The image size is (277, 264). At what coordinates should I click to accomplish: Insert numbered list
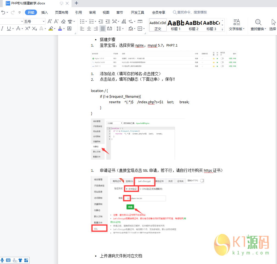[x=92, y=22]
